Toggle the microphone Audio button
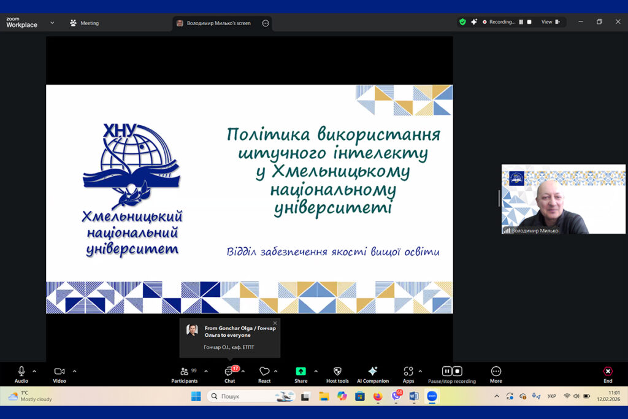This screenshot has height=419, width=628. pos(21,372)
